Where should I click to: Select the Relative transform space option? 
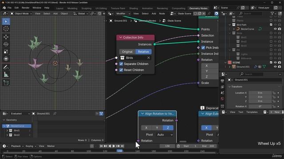coord(143,52)
